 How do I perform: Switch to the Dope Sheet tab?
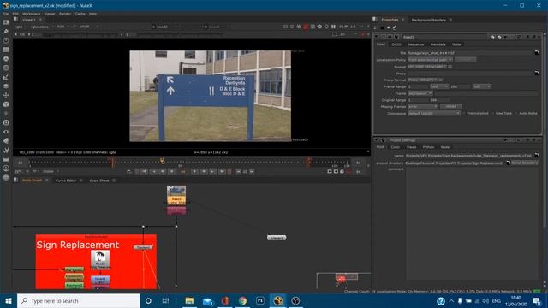point(99,181)
